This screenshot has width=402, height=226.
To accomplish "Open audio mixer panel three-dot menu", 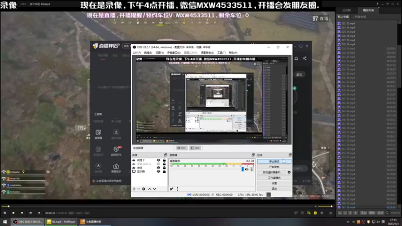I will pos(177,189).
